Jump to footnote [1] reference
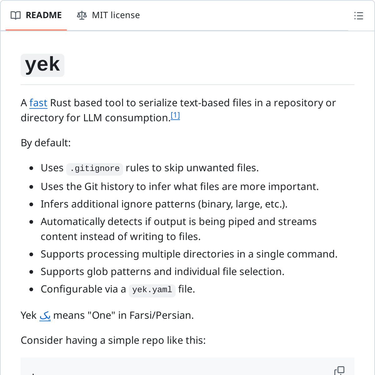 point(175,116)
